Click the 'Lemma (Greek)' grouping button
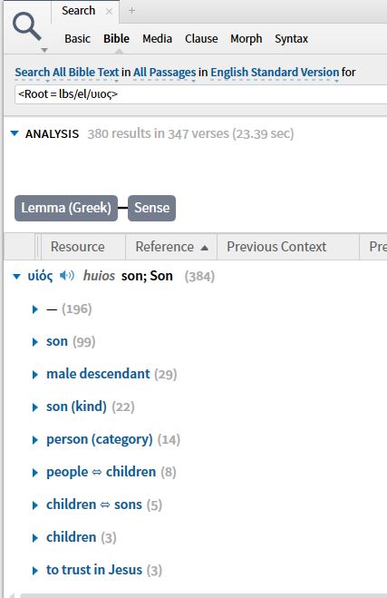387x598 pixels. [x=66, y=208]
